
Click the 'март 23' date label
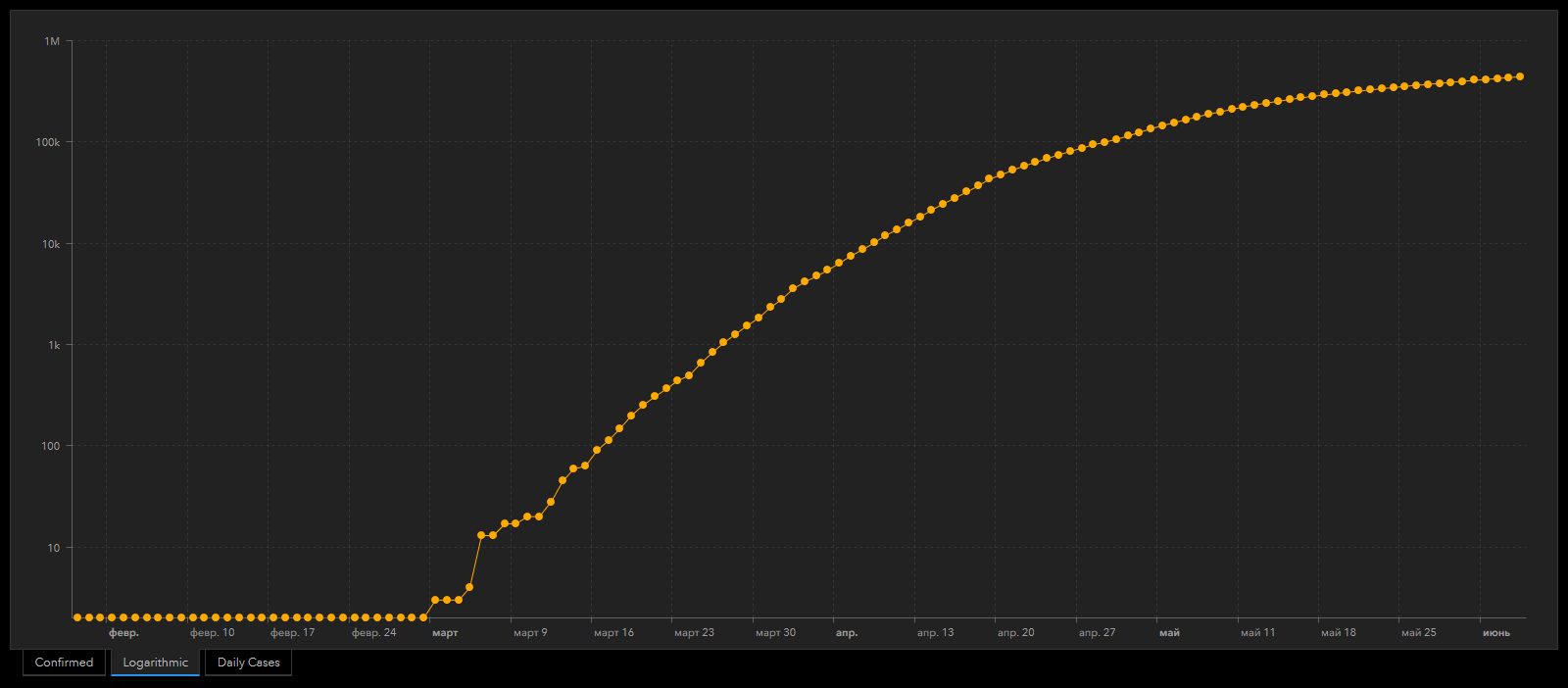click(x=694, y=633)
